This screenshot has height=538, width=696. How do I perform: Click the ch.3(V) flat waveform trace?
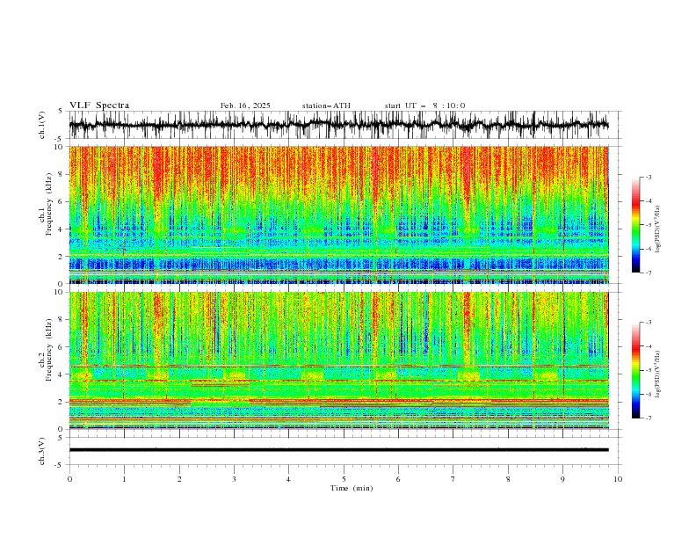pos(338,450)
